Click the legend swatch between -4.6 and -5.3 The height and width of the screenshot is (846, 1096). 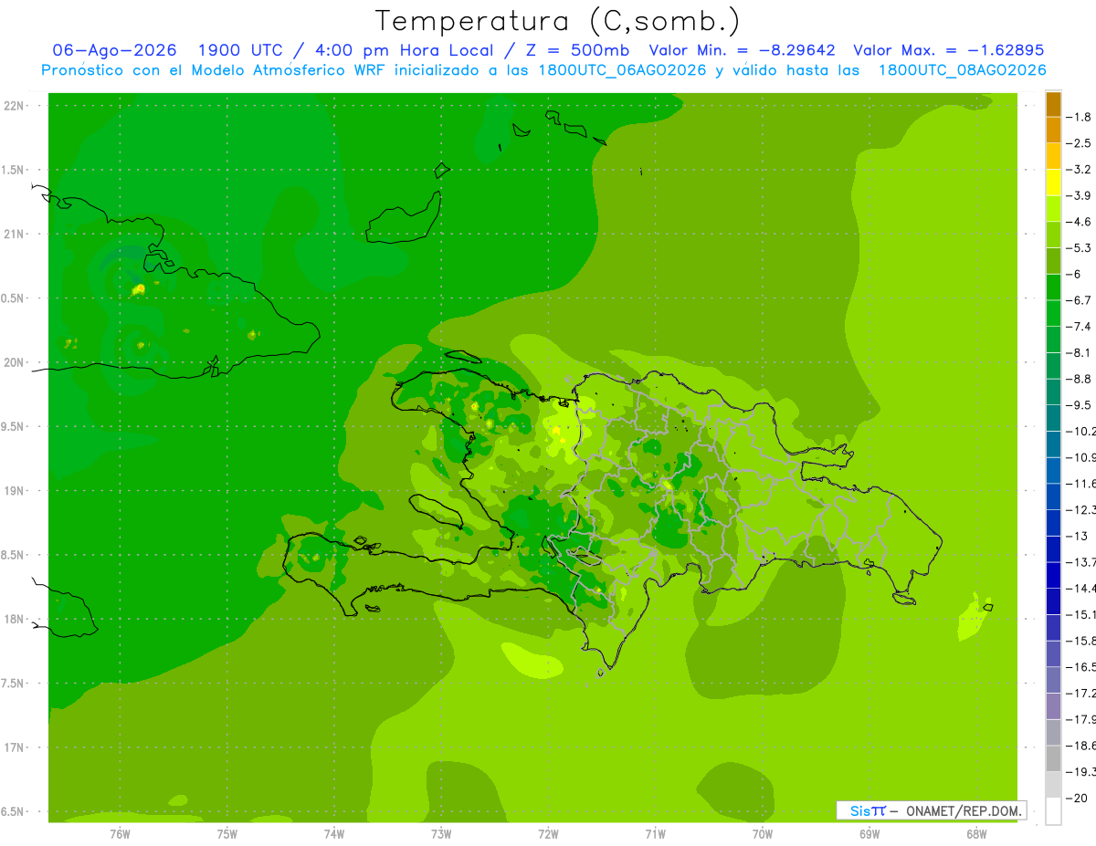click(x=1053, y=235)
